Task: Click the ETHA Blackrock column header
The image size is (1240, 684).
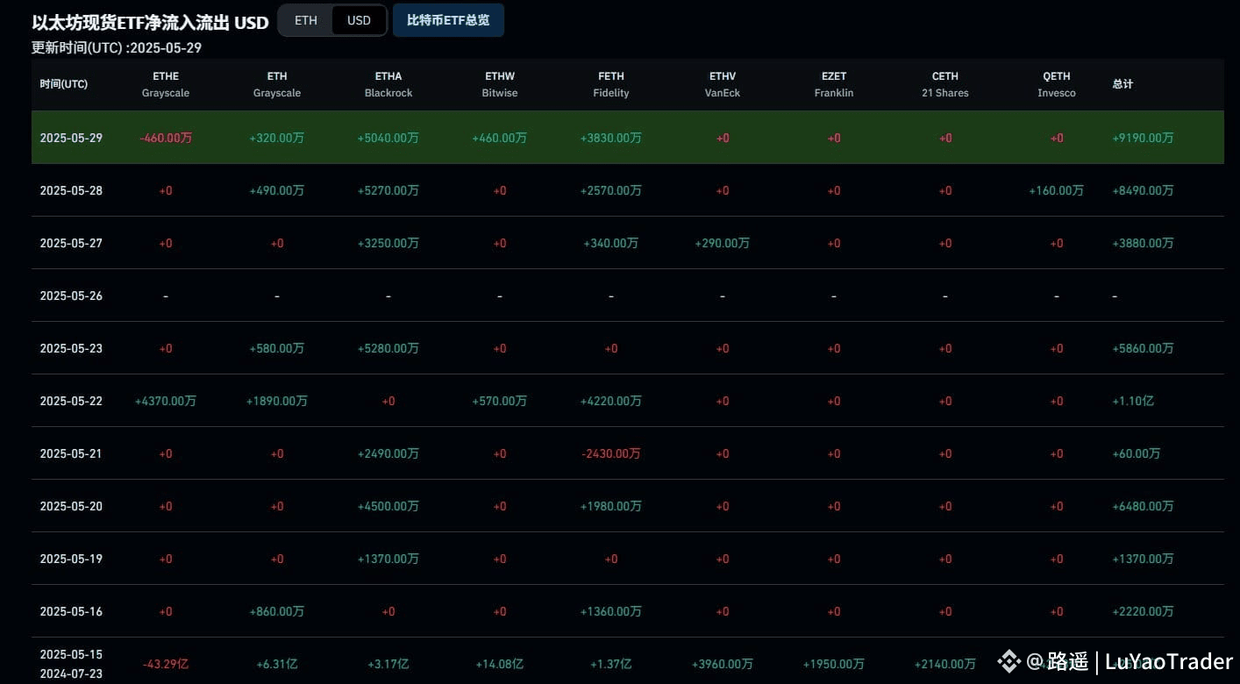Action: 388,84
